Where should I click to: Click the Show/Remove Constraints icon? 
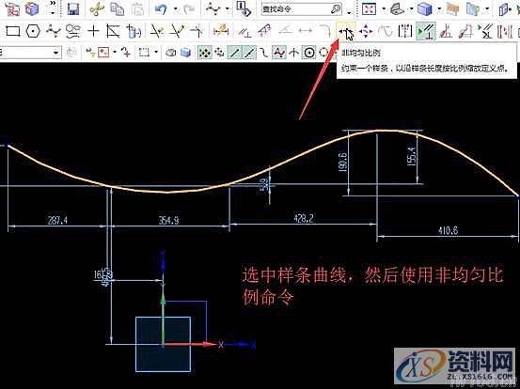point(485,32)
